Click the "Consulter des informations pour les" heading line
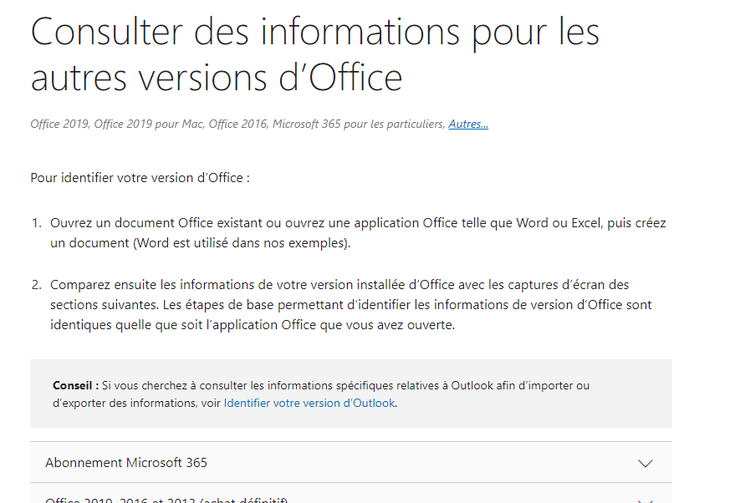730x503 pixels. [x=314, y=32]
